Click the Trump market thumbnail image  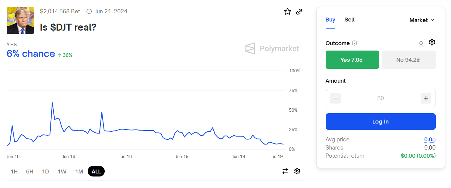pyautogui.click(x=20, y=20)
